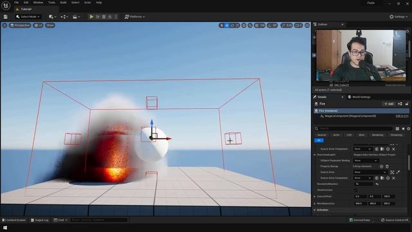Screen dimensions: 412x232
Task: Open the Platforms dropdown
Action: [135, 17]
